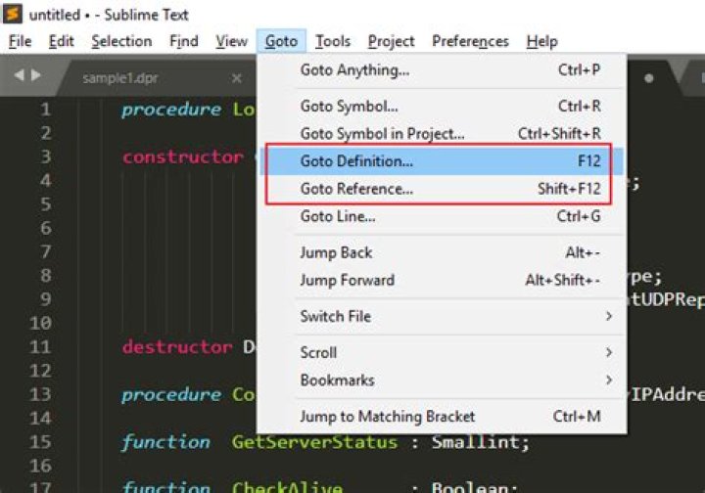
Task: Click the 'GetServerStatus' function name
Action: click(314, 442)
